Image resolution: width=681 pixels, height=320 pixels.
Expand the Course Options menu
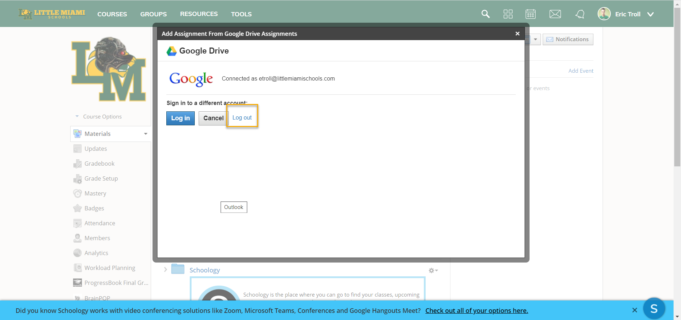[x=98, y=117]
